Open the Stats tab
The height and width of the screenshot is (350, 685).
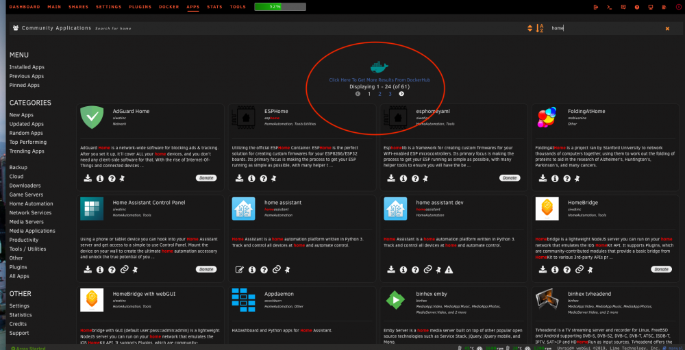click(214, 7)
